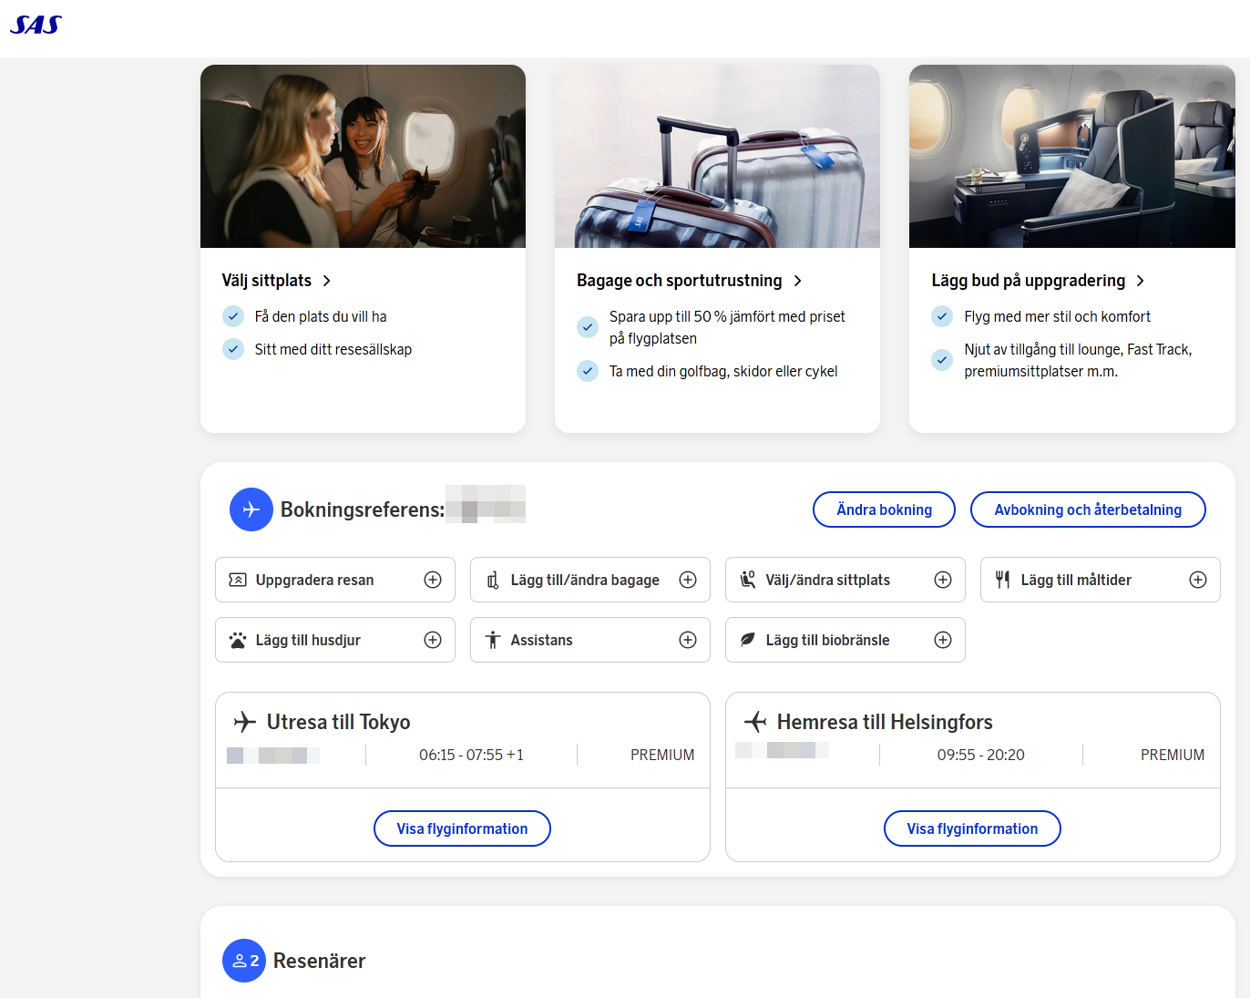Open the Välj sittplats chevron link
The width and height of the screenshot is (1250, 998).
coord(326,281)
